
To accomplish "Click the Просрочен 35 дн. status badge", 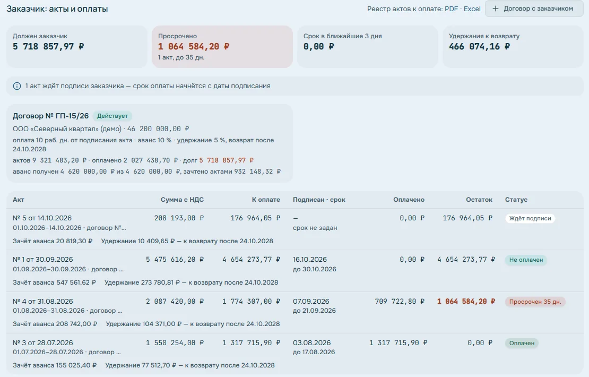I will pyautogui.click(x=535, y=302).
